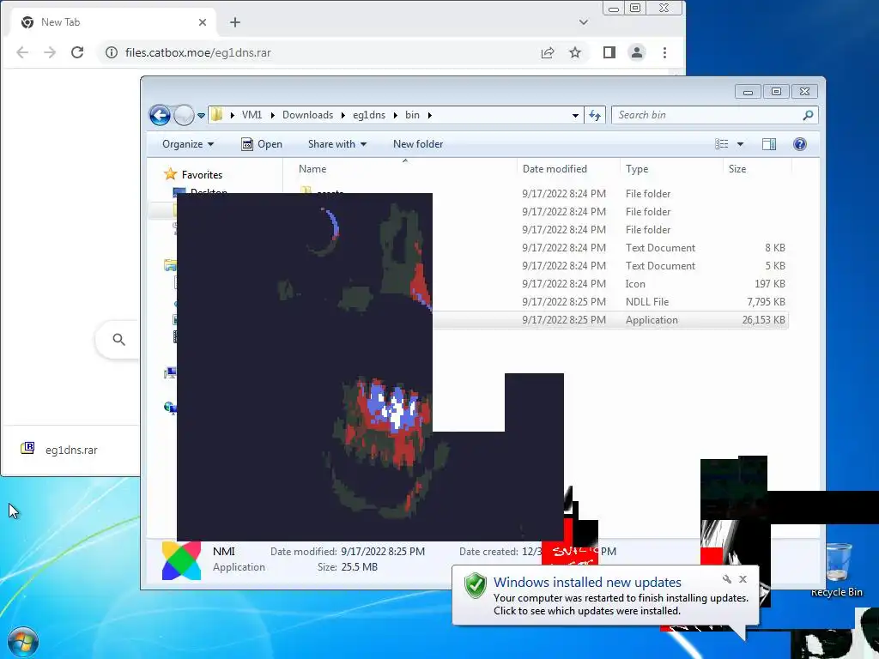
Task: Open recent locations dropdown arrow in Explorer
Action: pyautogui.click(x=201, y=116)
